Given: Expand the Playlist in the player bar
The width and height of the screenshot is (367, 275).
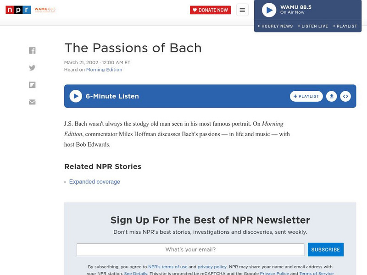Looking at the screenshot, I should [x=345, y=26].
